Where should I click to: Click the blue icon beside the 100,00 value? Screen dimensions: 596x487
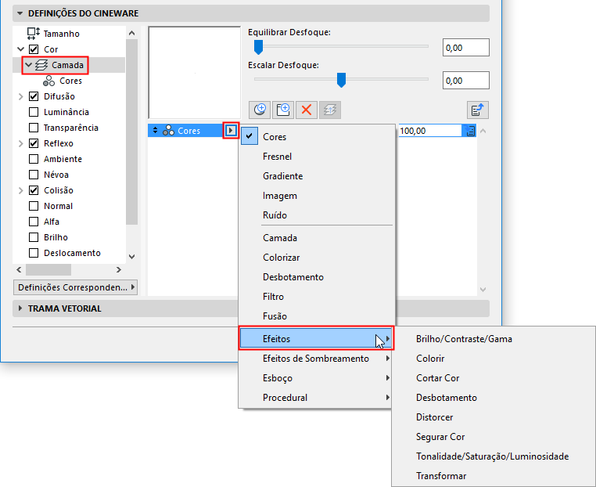pyautogui.click(x=469, y=131)
